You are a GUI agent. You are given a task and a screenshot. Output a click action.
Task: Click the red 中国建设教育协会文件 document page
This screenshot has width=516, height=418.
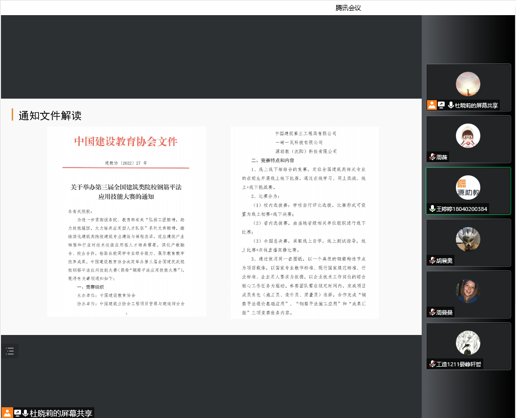pyautogui.click(x=126, y=221)
